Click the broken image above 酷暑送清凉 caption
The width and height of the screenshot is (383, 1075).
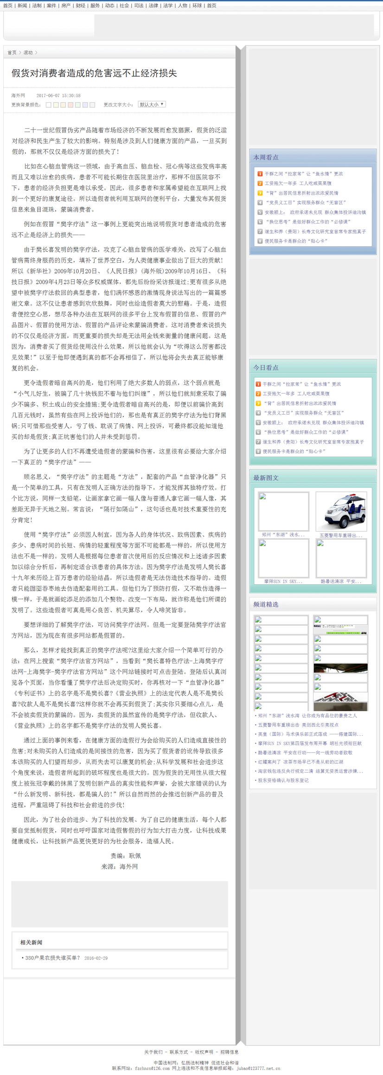click(341, 558)
